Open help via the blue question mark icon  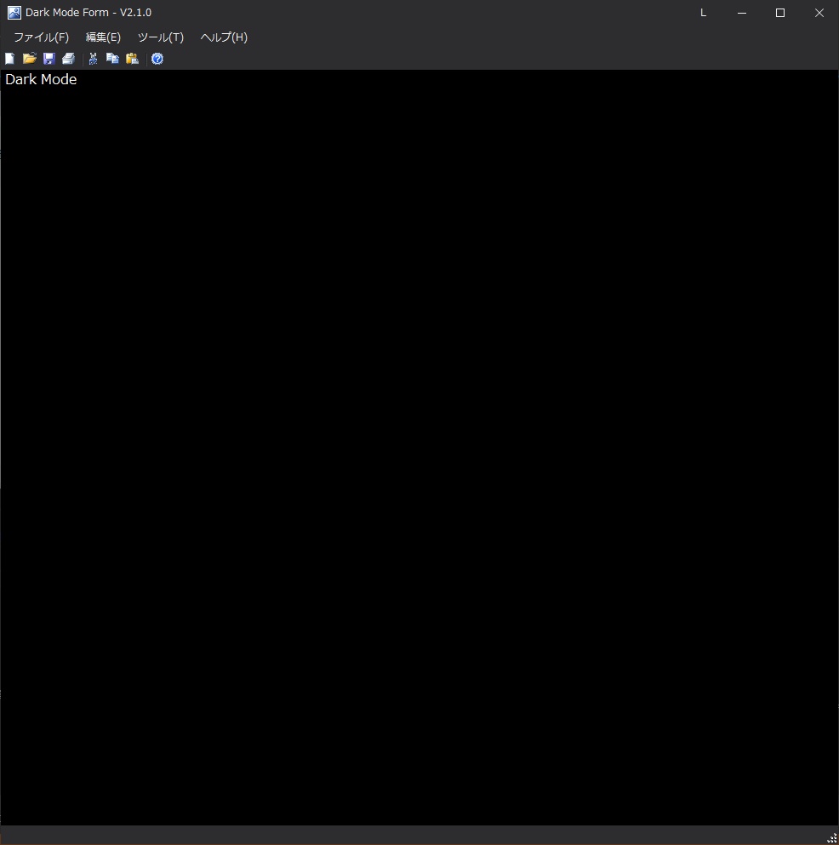(x=157, y=58)
